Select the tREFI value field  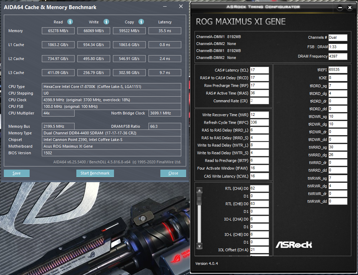point(338,70)
